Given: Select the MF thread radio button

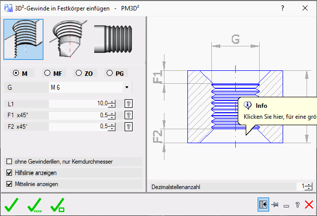Looking at the screenshot, I should click(48, 73).
